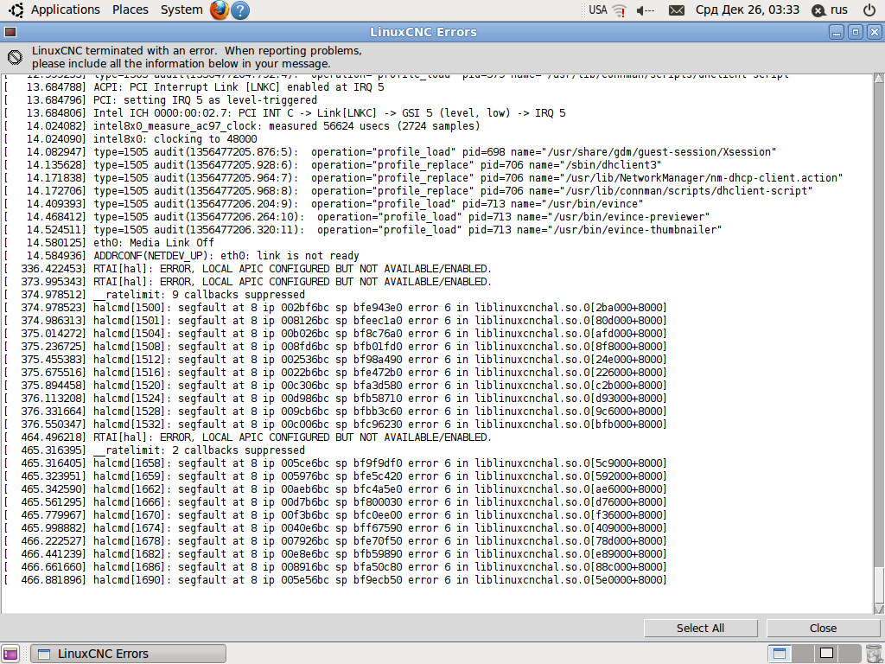Screen dimensions: 885x664
Task: Open the Trash icon in bottom panel
Action: (873, 654)
